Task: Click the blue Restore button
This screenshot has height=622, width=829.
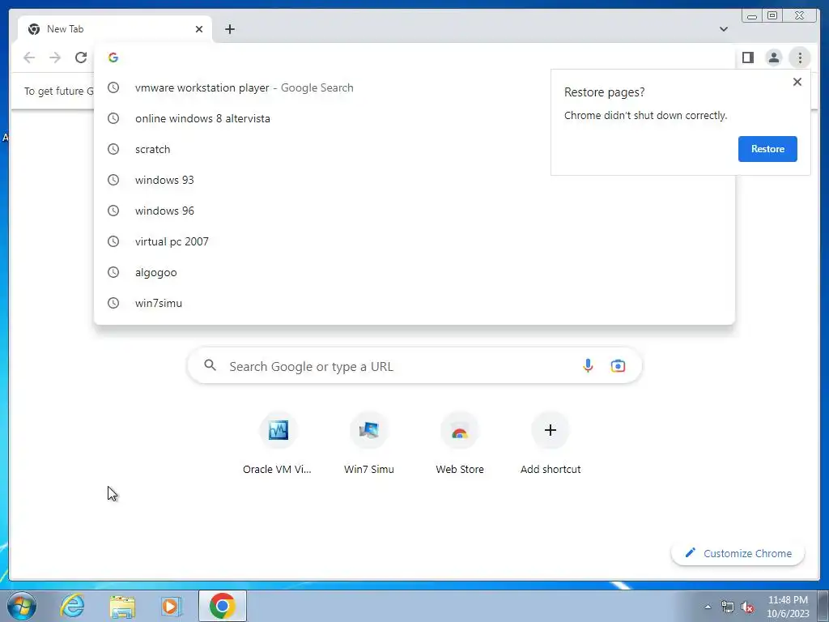Action: tap(767, 149)
